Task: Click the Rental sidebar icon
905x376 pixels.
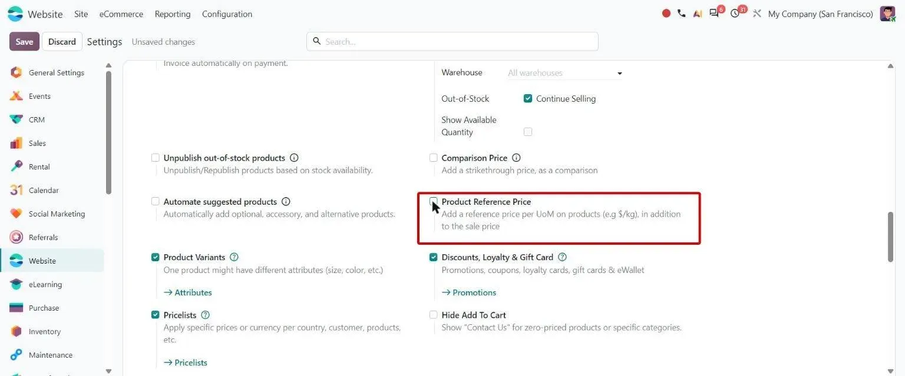Action: 16,167
